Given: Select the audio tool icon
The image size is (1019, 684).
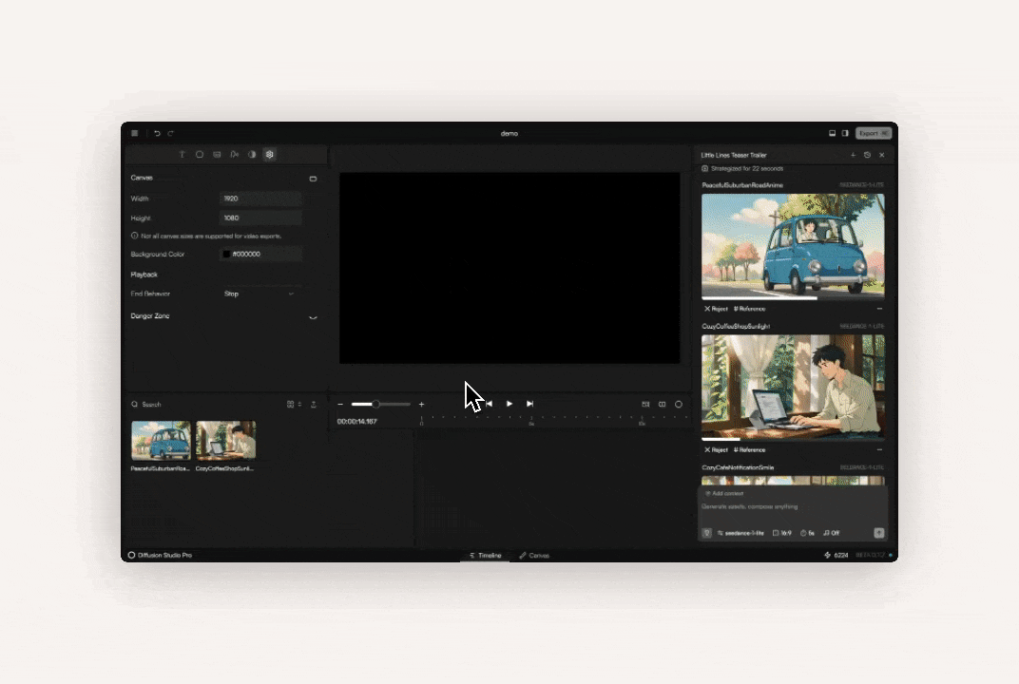Looking at the screenshot, I should click(235, 155).
